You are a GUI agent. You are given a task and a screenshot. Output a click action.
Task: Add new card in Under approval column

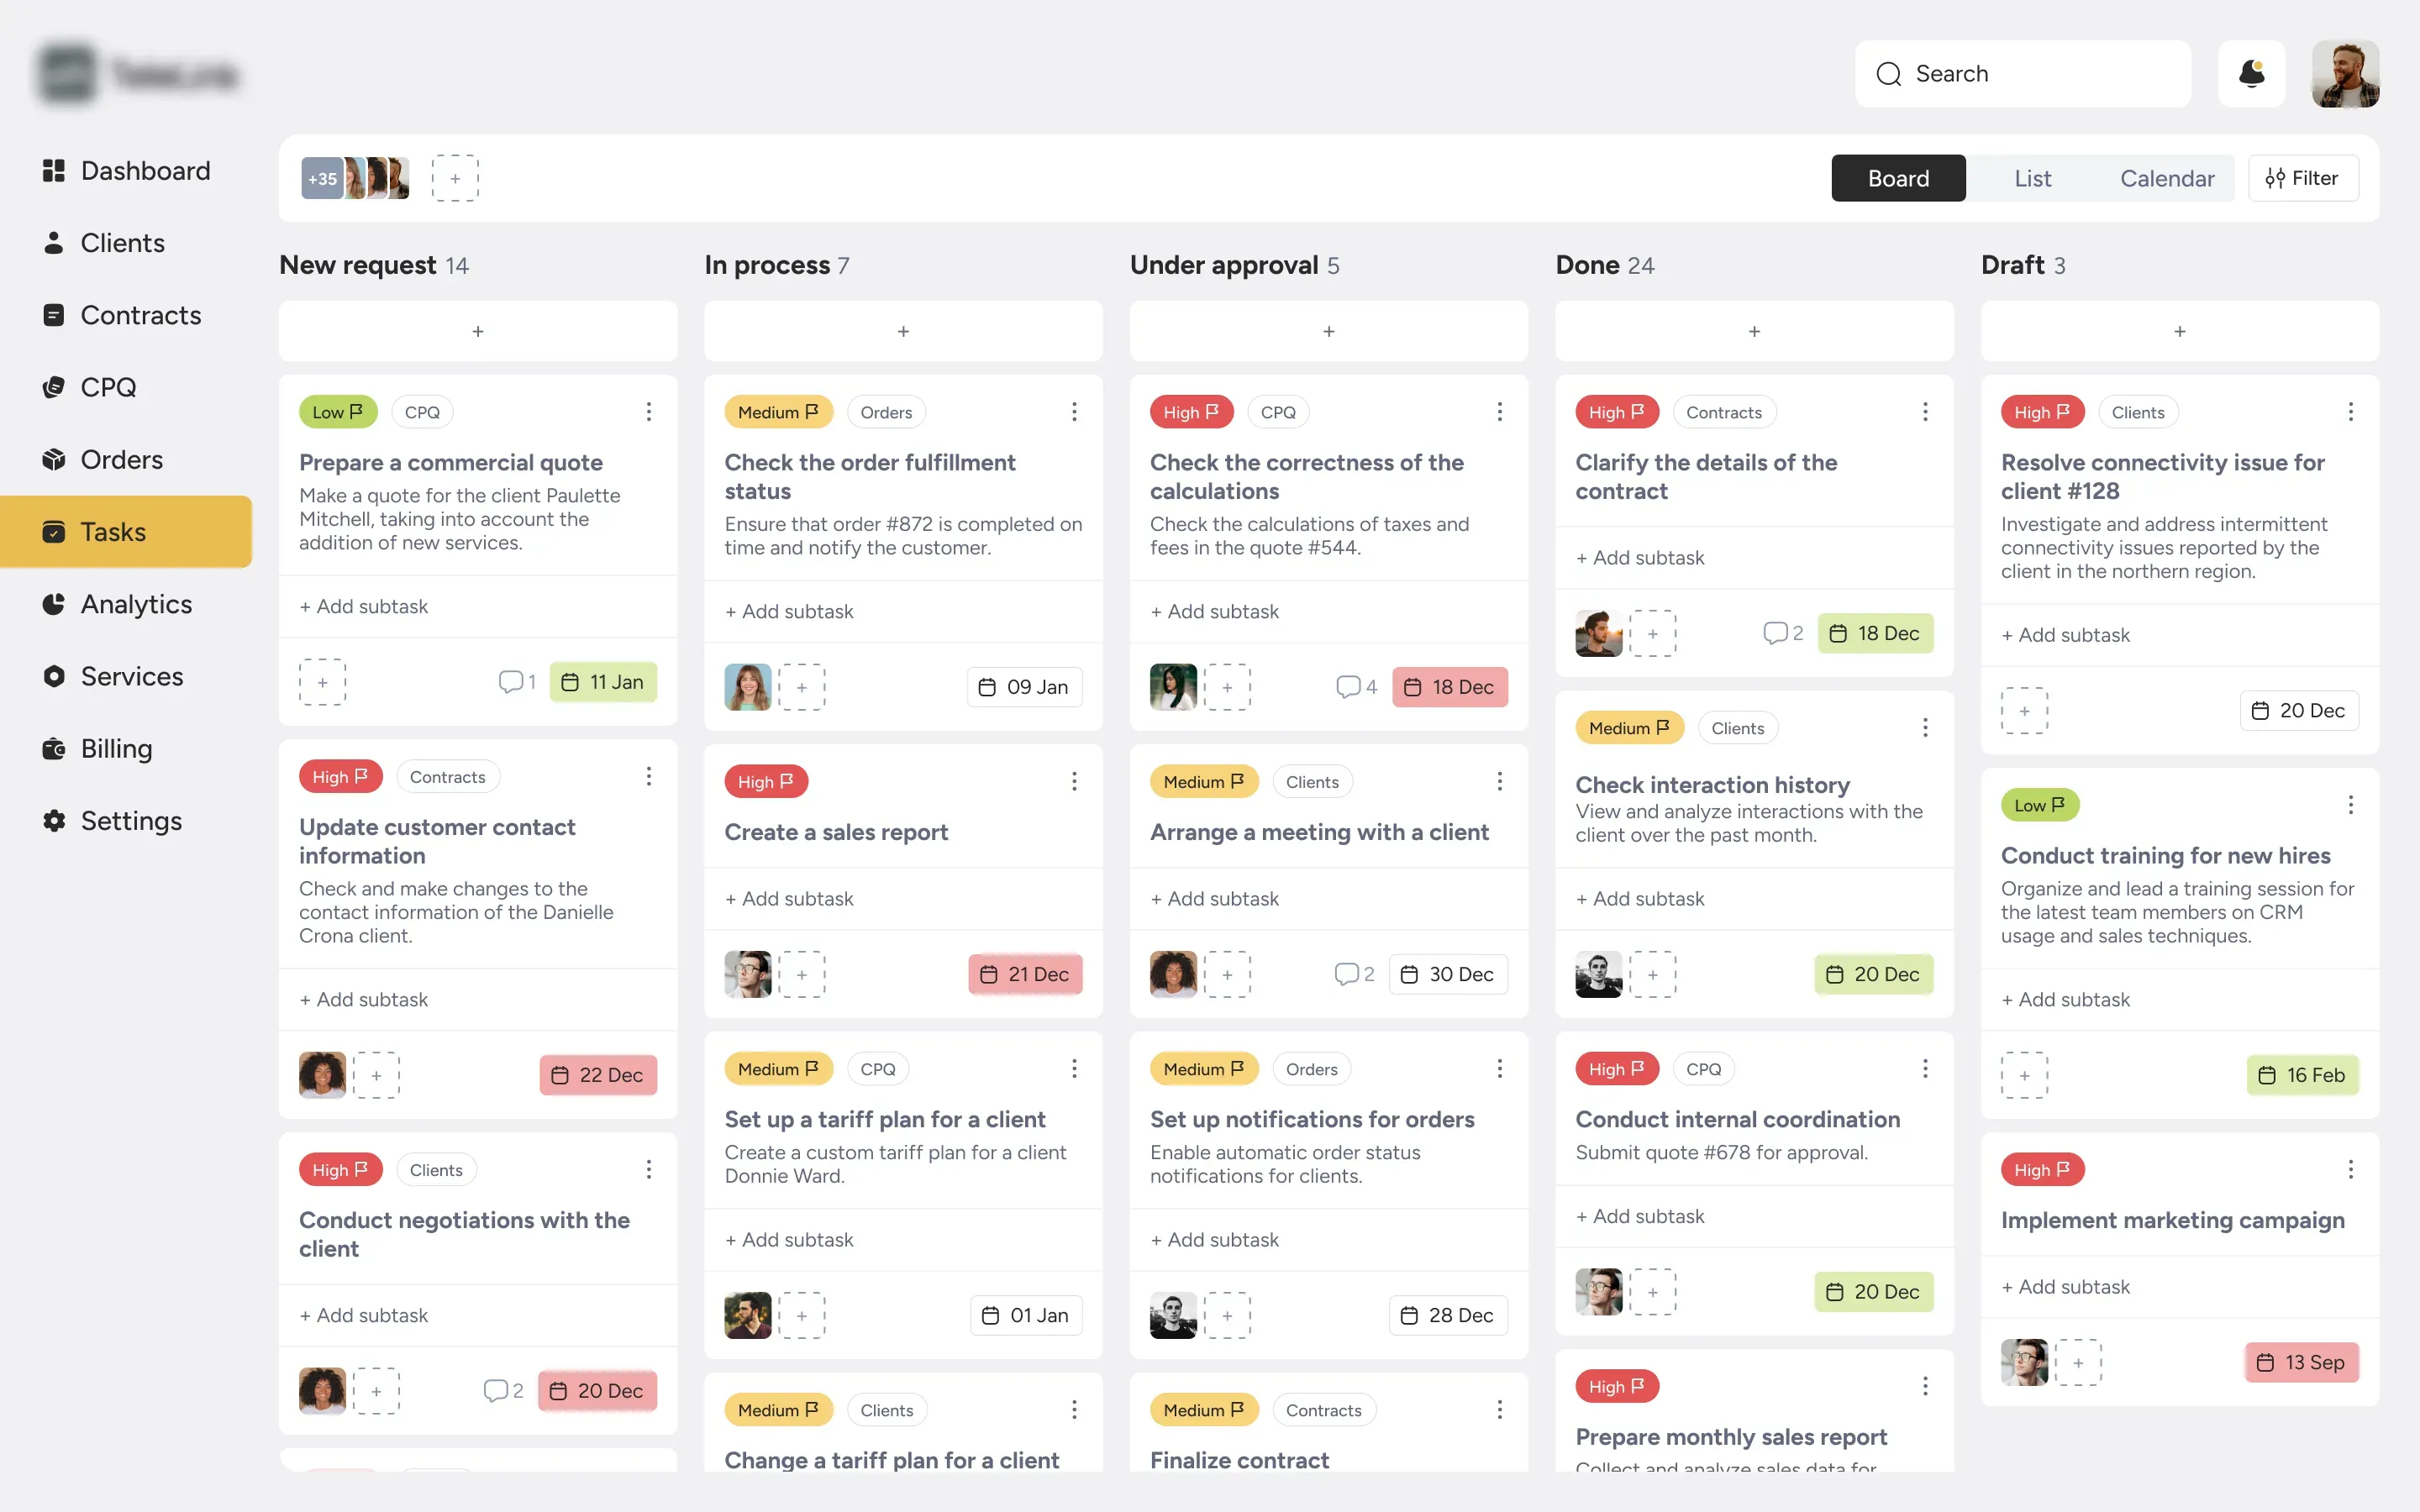pos(1328,331)
